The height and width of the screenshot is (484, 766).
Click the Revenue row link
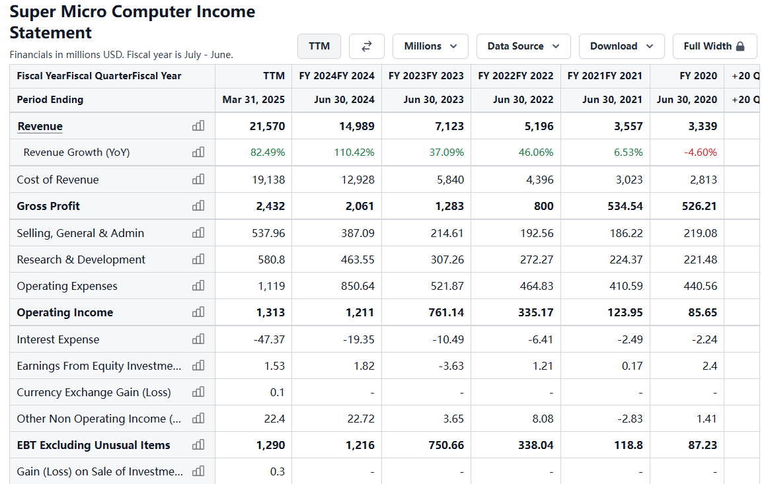(x=40, y=126)
